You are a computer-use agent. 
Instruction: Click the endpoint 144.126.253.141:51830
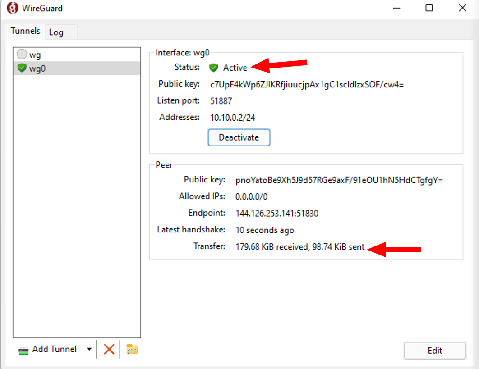(x=277, y=213)
